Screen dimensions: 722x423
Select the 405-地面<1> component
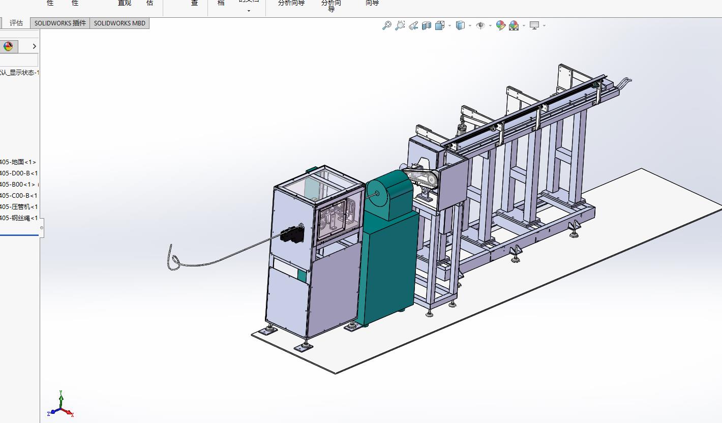coord(18,162)
